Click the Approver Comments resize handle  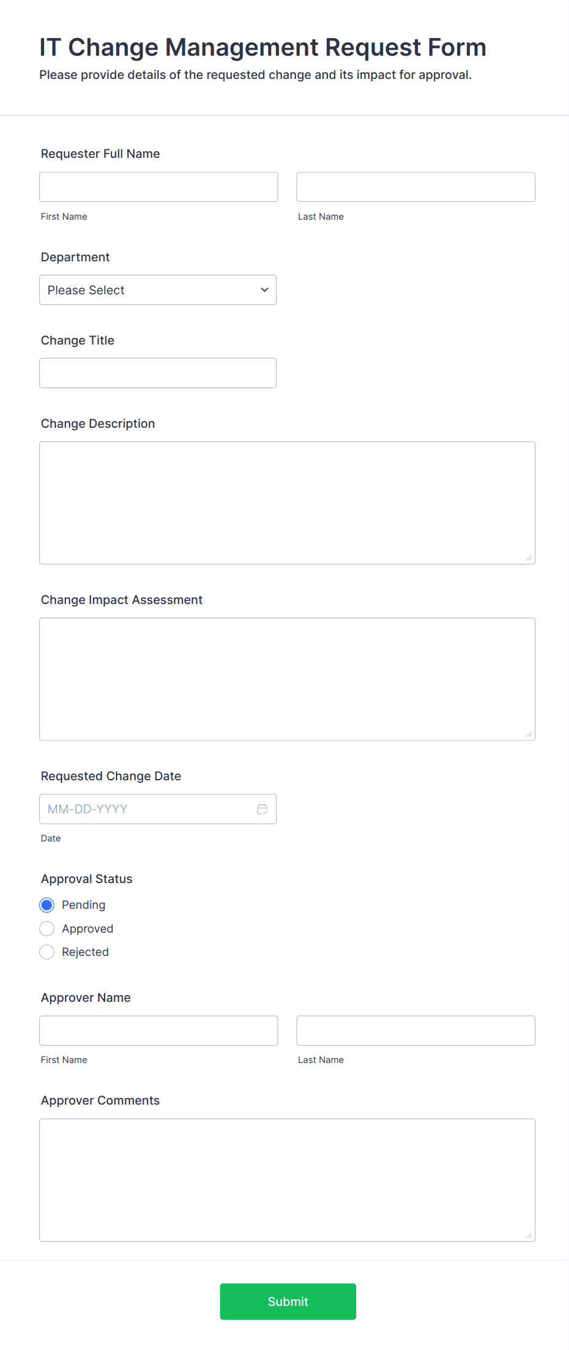pos(529,1236)
